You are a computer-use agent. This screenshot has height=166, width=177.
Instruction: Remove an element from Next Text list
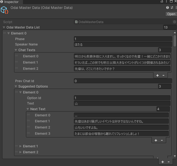(x=162, y=140)
